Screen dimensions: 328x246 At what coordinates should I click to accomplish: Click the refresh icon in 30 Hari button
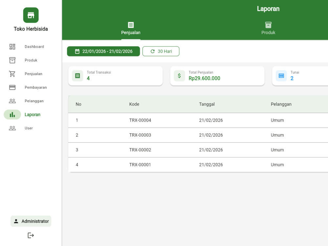click(x=153, y=51)
